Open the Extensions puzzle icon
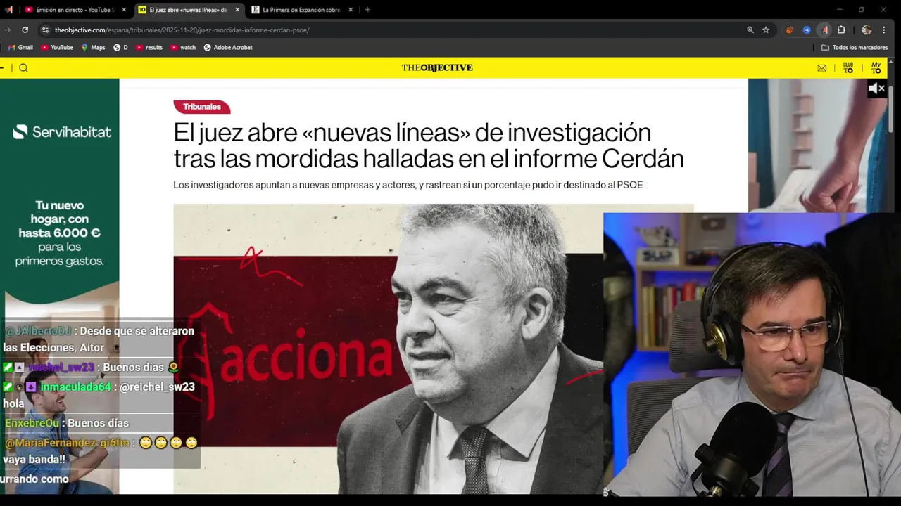The image size is (901, 506). (841, 30)
